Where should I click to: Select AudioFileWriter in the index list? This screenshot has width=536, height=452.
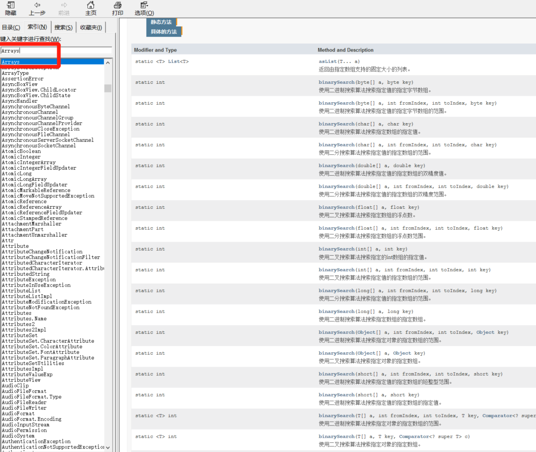[x=24, y=408]
